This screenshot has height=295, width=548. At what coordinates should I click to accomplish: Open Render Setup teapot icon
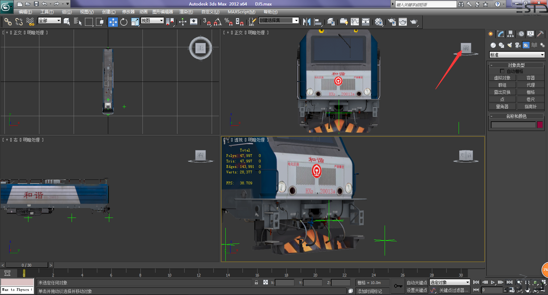[x=391, y=22]
